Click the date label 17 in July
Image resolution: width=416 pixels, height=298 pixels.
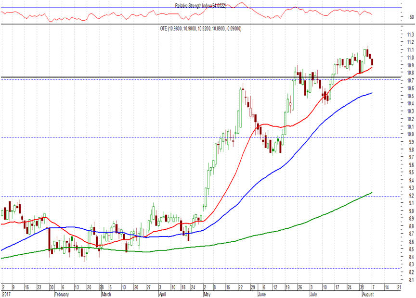[337, 287]
